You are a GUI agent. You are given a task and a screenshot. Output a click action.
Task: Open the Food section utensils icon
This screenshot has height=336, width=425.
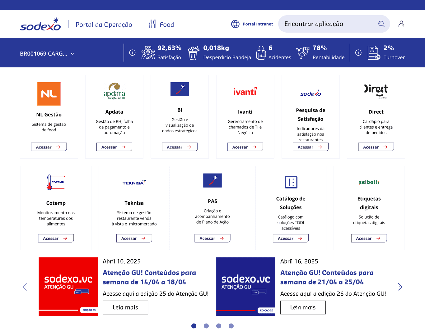152,24
